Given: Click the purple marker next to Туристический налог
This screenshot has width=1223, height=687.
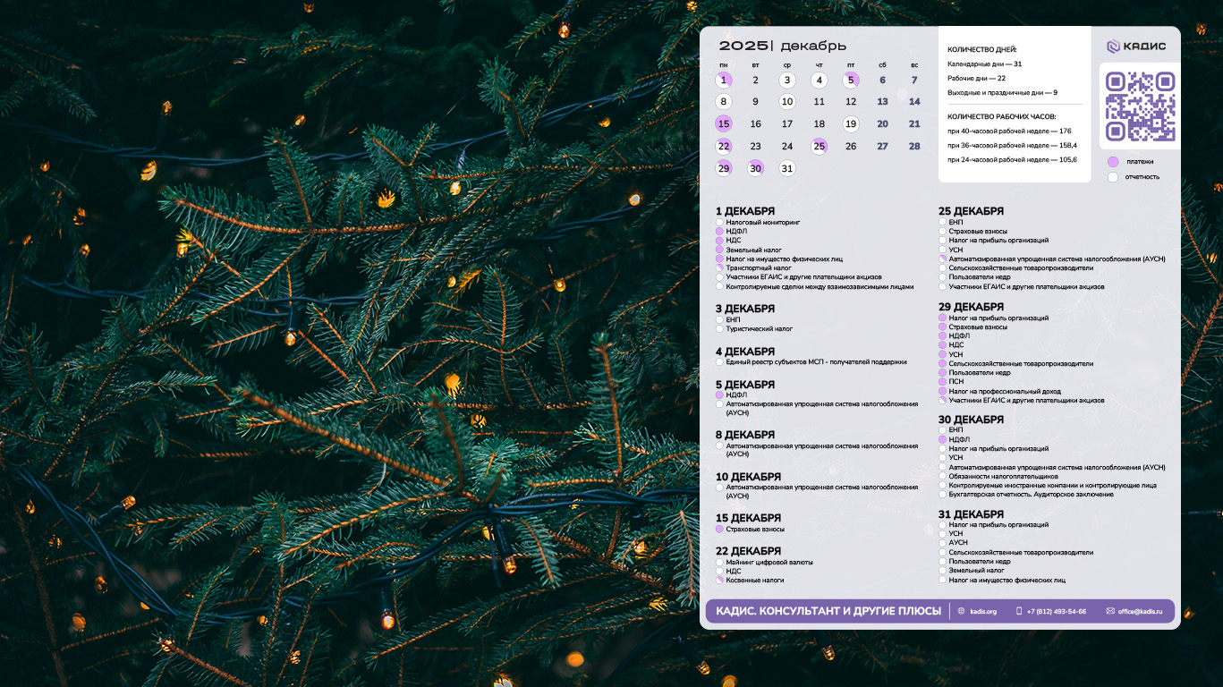Looking at the screenshot, I should [719, 329].
